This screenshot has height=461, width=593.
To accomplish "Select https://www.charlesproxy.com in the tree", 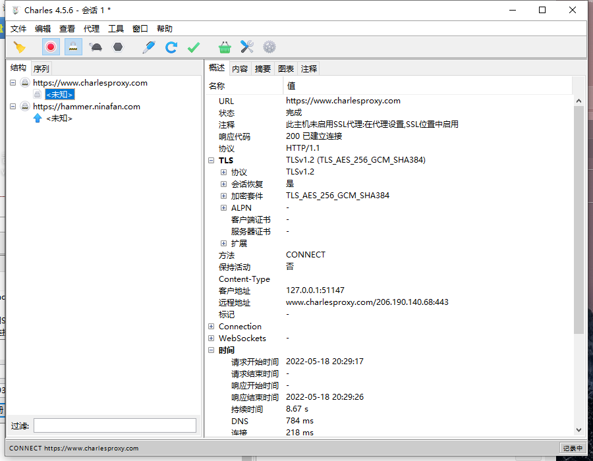I will [90, 83].
